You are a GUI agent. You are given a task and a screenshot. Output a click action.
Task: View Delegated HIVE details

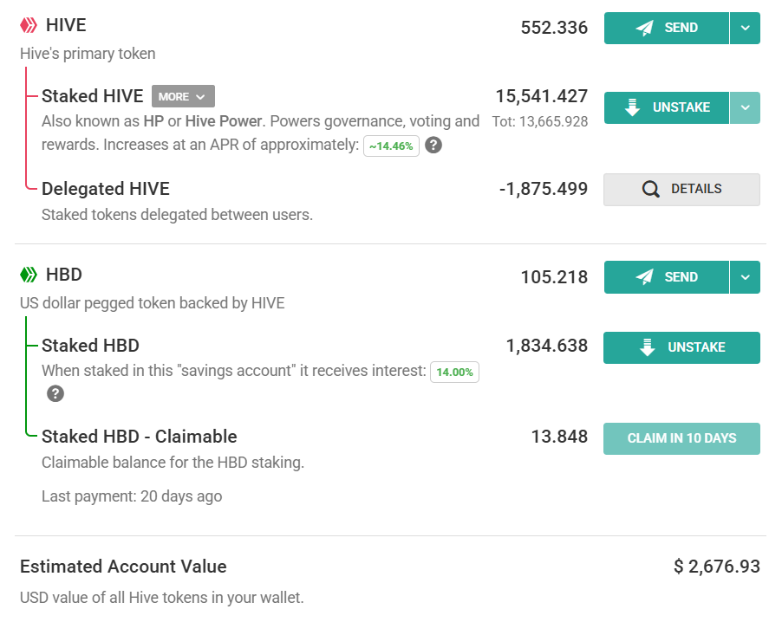681,190
